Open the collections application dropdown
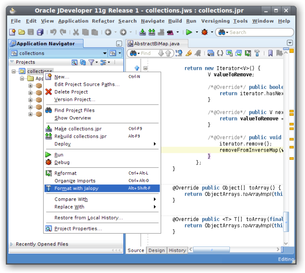This screenshot has height=273, width=305. click(105, 53)
